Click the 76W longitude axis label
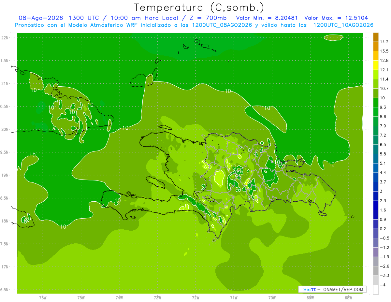391x302 pixels. pyautogui.click(x=43, y=298)
